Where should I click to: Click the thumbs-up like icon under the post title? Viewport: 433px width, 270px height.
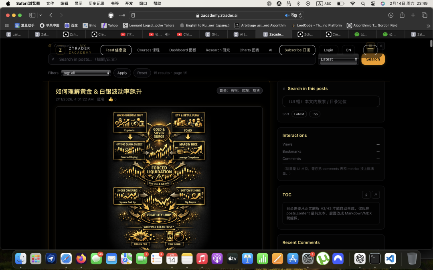click(111, 99)
